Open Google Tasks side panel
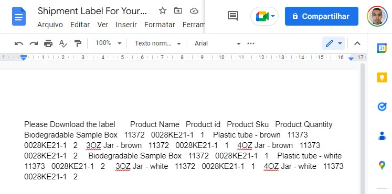 tap(382, 107)
